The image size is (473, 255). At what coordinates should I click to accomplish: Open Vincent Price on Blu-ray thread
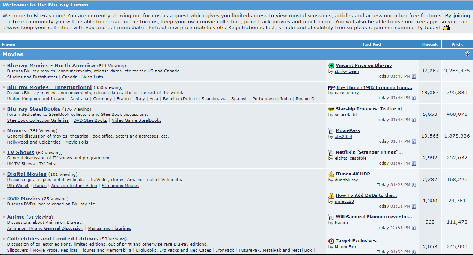[x=364, y=65]
